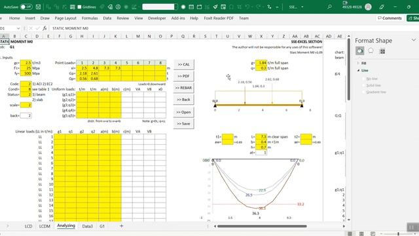Click the clock-like round icon in toolbar

[x=118, y=7]
